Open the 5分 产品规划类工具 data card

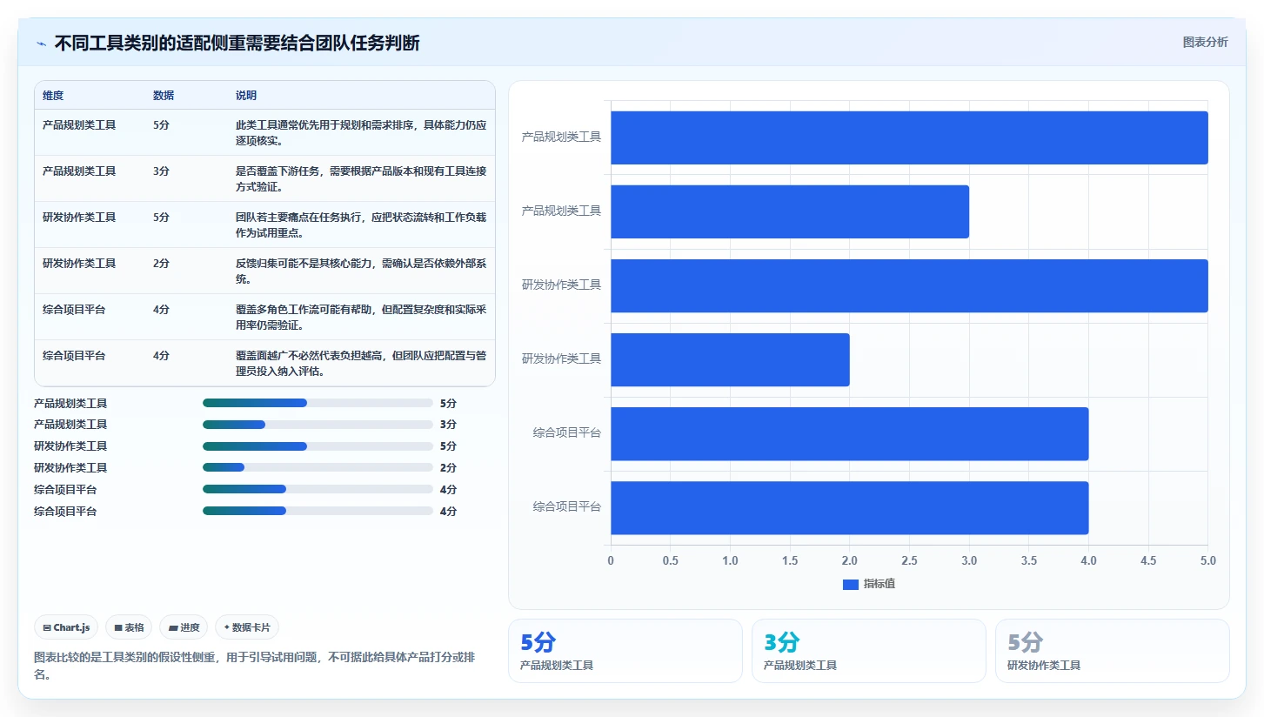(x=625, y=651)
